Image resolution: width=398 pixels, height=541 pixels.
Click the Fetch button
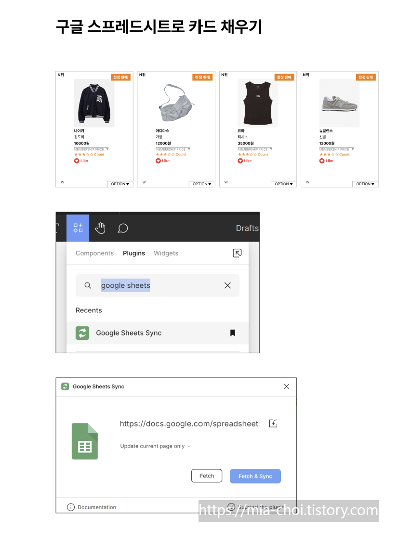coord(207,476)
